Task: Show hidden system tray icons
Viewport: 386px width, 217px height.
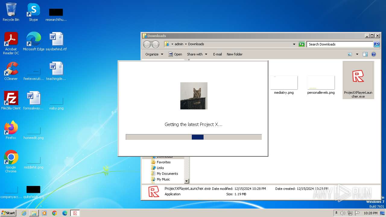Action: click(x=336, y=213)
